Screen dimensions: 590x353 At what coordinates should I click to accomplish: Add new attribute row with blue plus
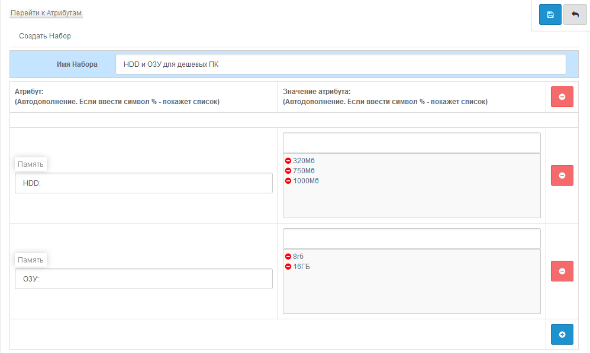pos(562,335)
